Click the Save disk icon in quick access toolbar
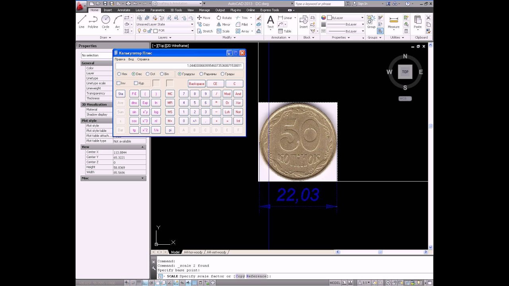Image resolution: width=509 pixels, height=286 pixels. pyautogui.click(x=106, y=4)
